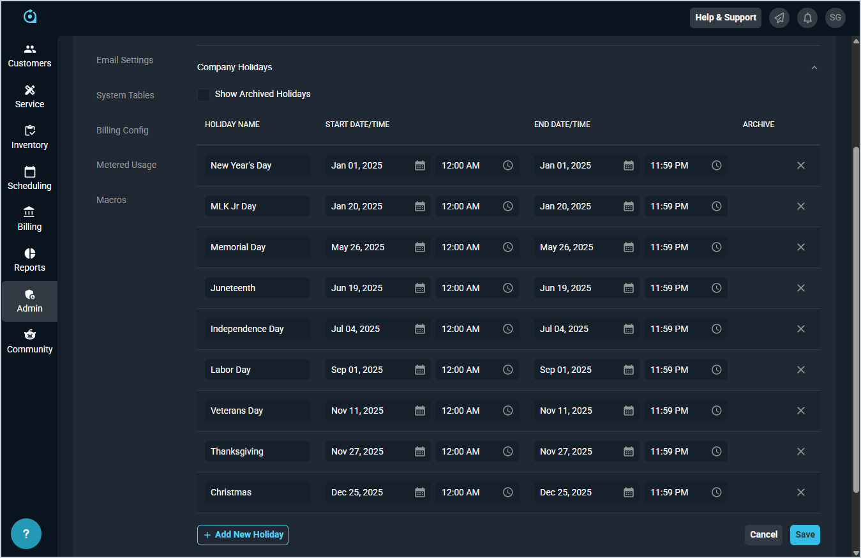Open calendar picker for New Year's Day start date
Viewport: 861px width, 558px height.
click(420, 165)
